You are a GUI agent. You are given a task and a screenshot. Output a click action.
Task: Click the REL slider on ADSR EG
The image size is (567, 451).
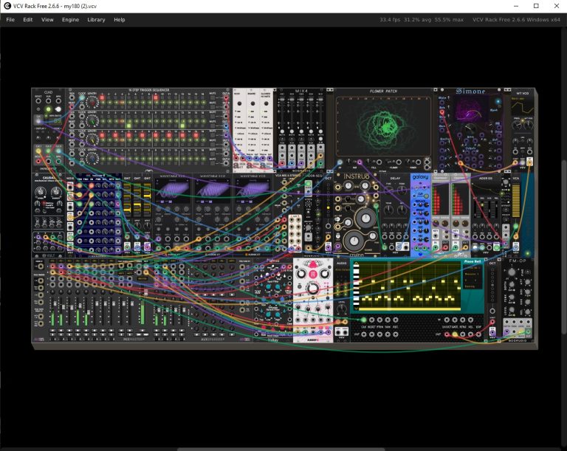[x=496, y=208]
